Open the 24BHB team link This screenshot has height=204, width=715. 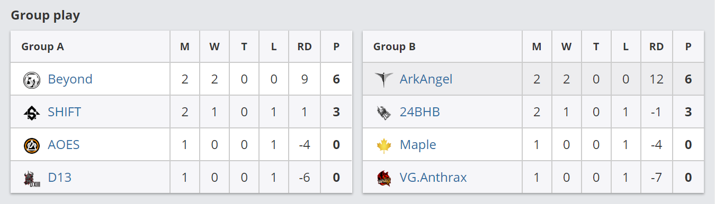pos(419,112)
